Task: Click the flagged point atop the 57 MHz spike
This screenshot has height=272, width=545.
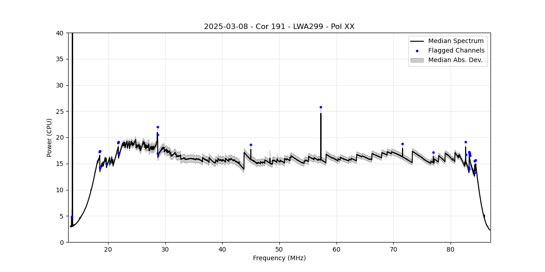Action: click(321, 107)
